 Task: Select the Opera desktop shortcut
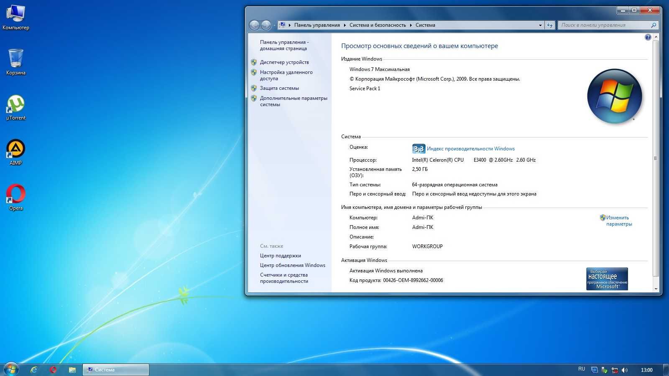pyautogui.click(x=16, y=198)
